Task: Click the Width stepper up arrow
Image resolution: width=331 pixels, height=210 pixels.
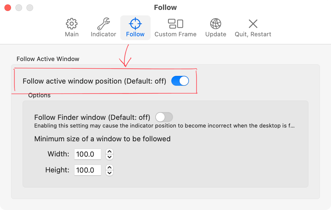Action: (x=109, y=152)
